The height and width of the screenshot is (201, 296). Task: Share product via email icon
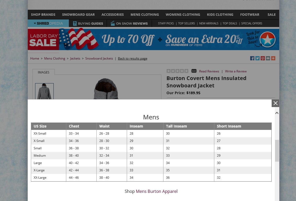click(x=268, y=58)
